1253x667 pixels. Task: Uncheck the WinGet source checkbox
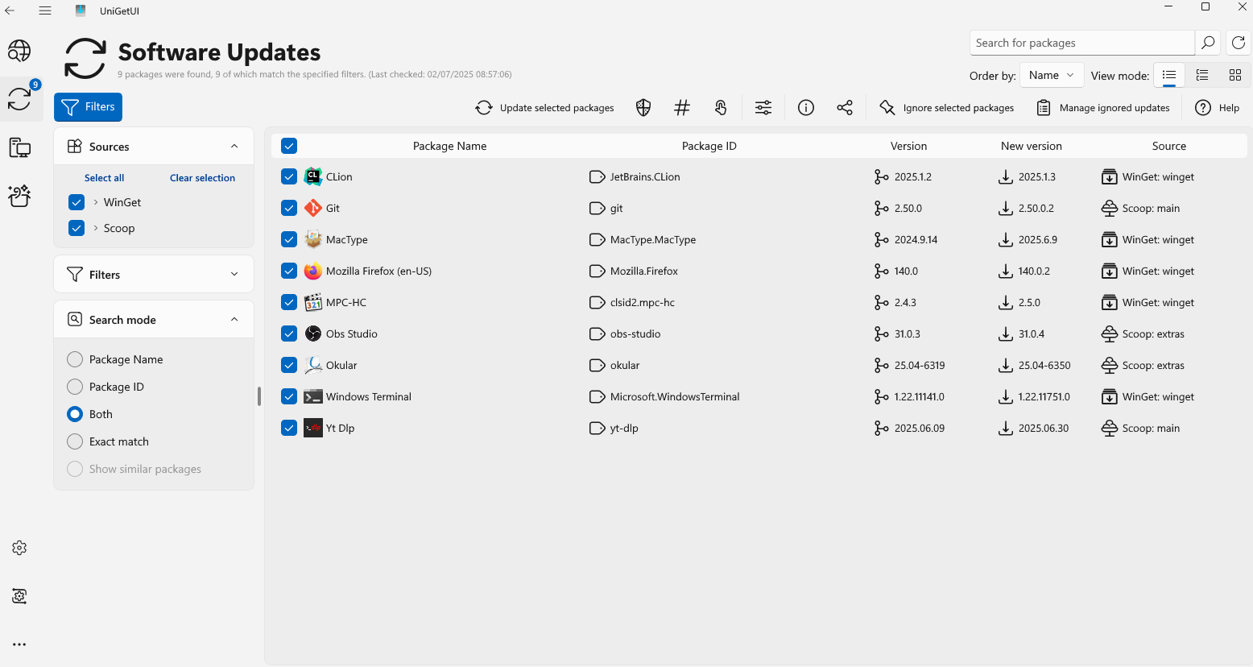(x=77, y=202)
